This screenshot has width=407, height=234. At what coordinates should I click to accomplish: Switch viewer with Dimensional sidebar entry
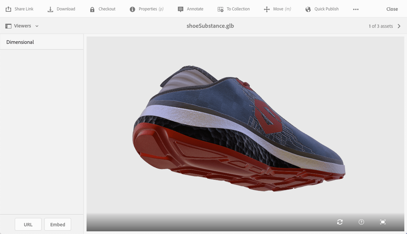coord(20,42)
